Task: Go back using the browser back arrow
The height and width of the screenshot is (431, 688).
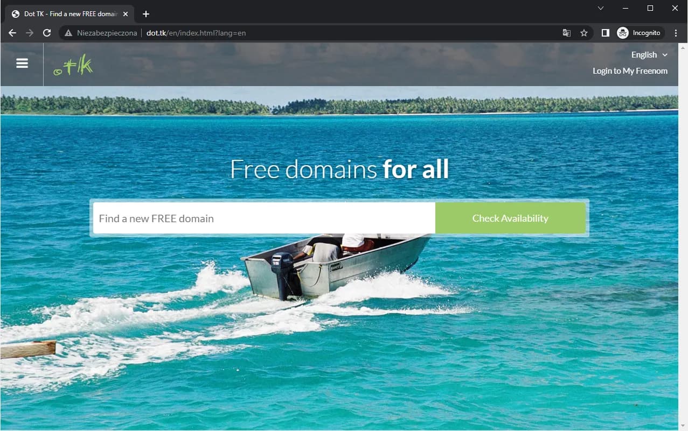Action: [12, 33]
